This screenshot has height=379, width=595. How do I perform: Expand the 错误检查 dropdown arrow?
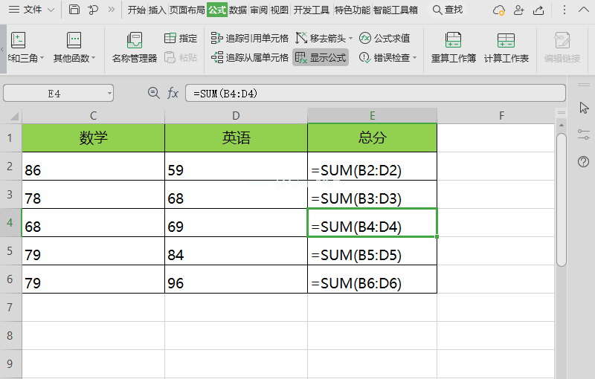pos(414,58)
